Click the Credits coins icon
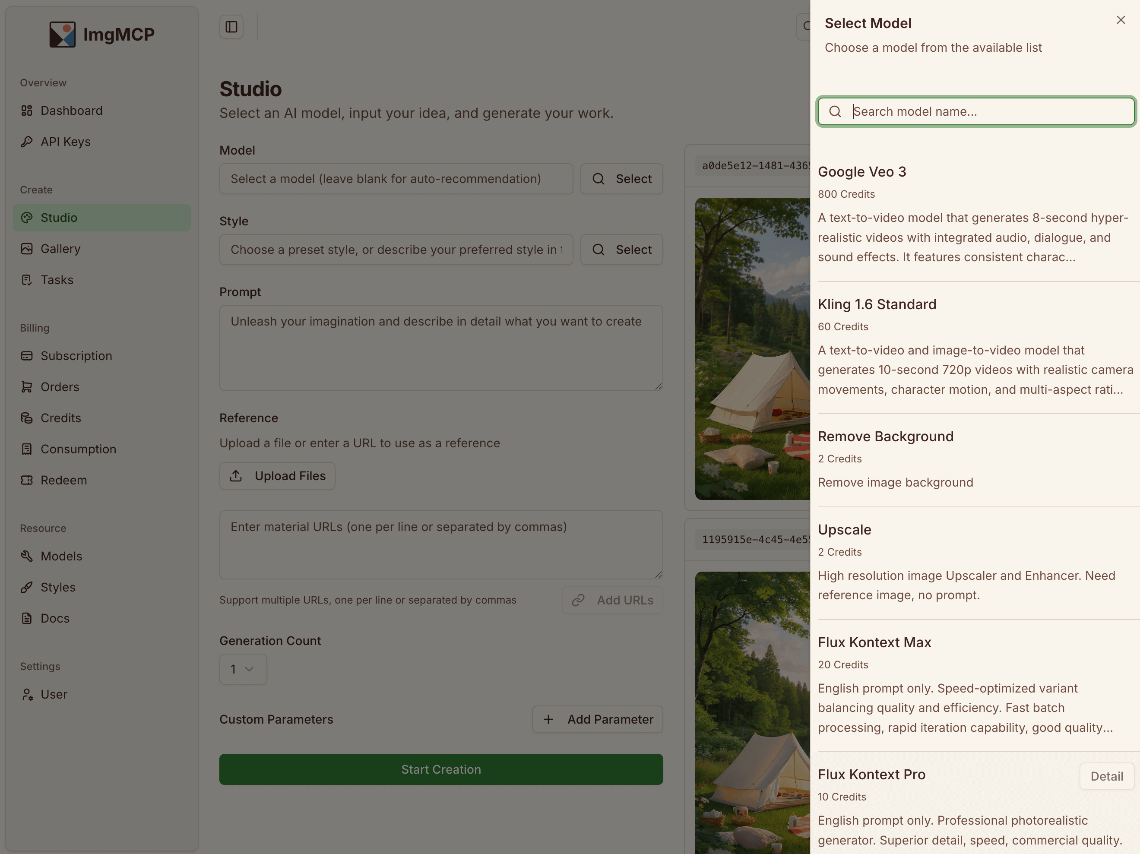1140x854 pixels. pos(27,418)
